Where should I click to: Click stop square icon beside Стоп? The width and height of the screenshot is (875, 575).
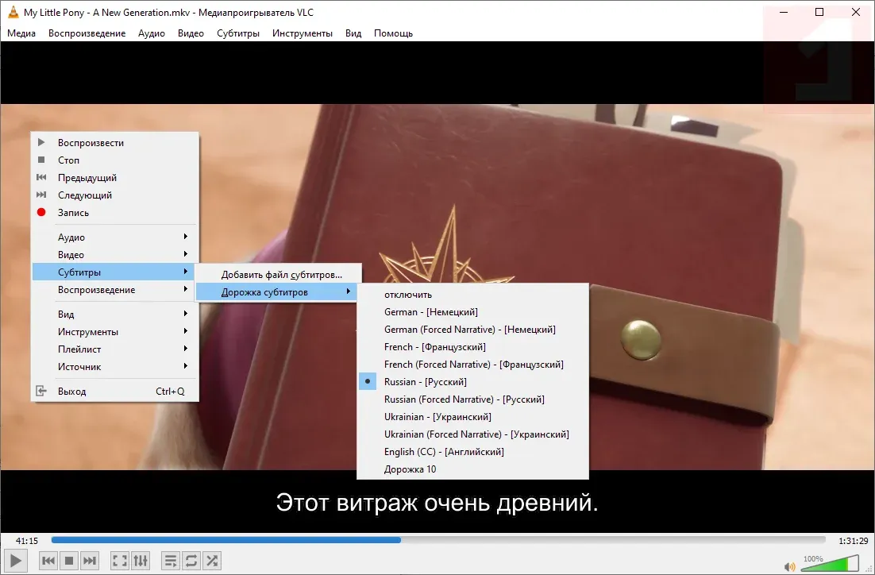tap(41, 160)
